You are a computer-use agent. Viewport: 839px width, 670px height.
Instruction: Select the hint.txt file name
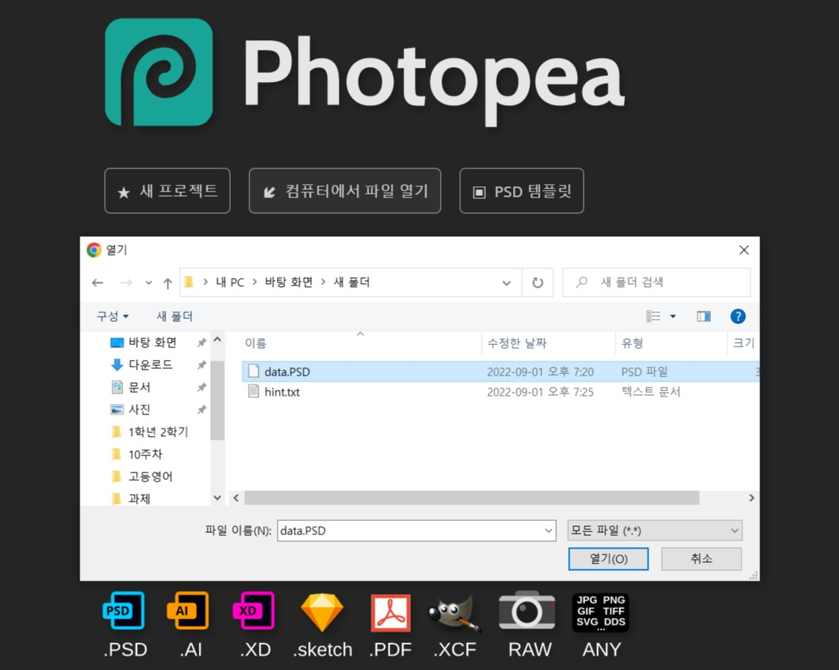pyautogui.click(x=282, y=392)
